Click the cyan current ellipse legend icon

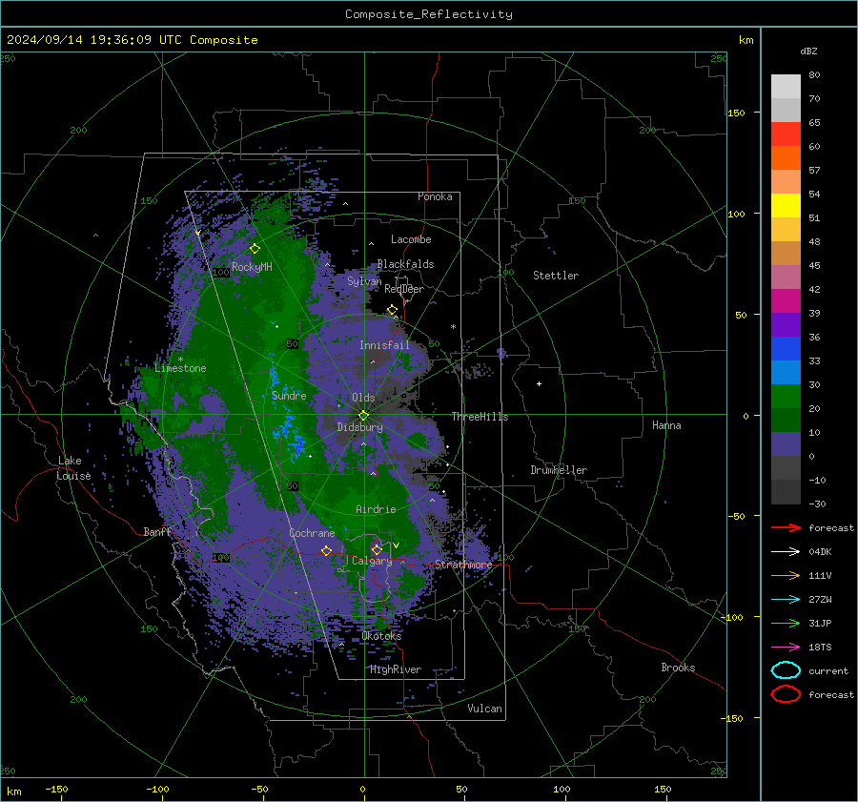786,670
